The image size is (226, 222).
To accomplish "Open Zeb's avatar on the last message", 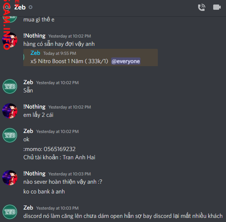I will (x=10, y=212).
